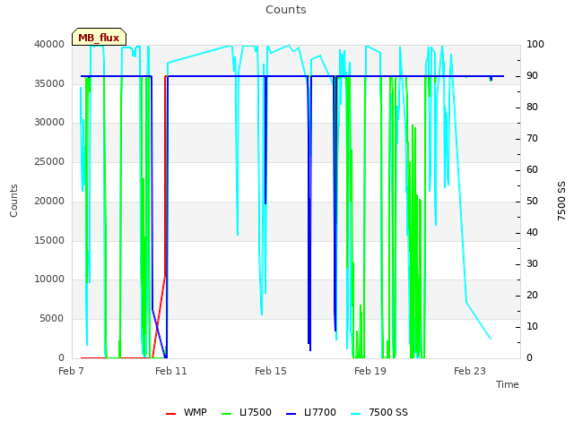Toggle the WMP legend entry
The width and height of the screenshot is (574, 430).
coord(187,412)
